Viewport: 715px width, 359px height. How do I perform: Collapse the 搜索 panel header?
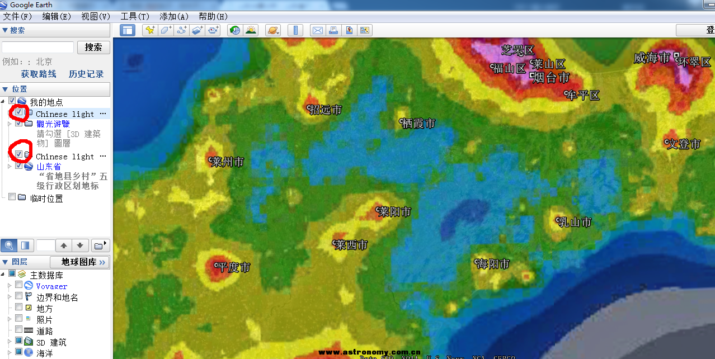pos(5,31)
